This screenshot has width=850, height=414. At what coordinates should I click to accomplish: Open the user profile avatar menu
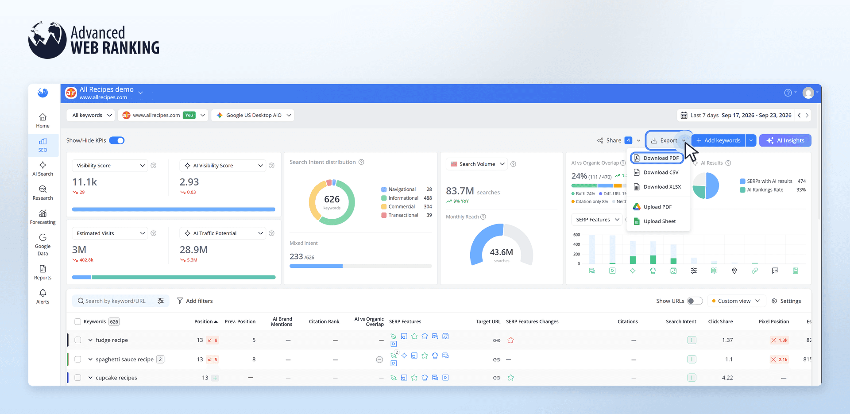[808, 93]
